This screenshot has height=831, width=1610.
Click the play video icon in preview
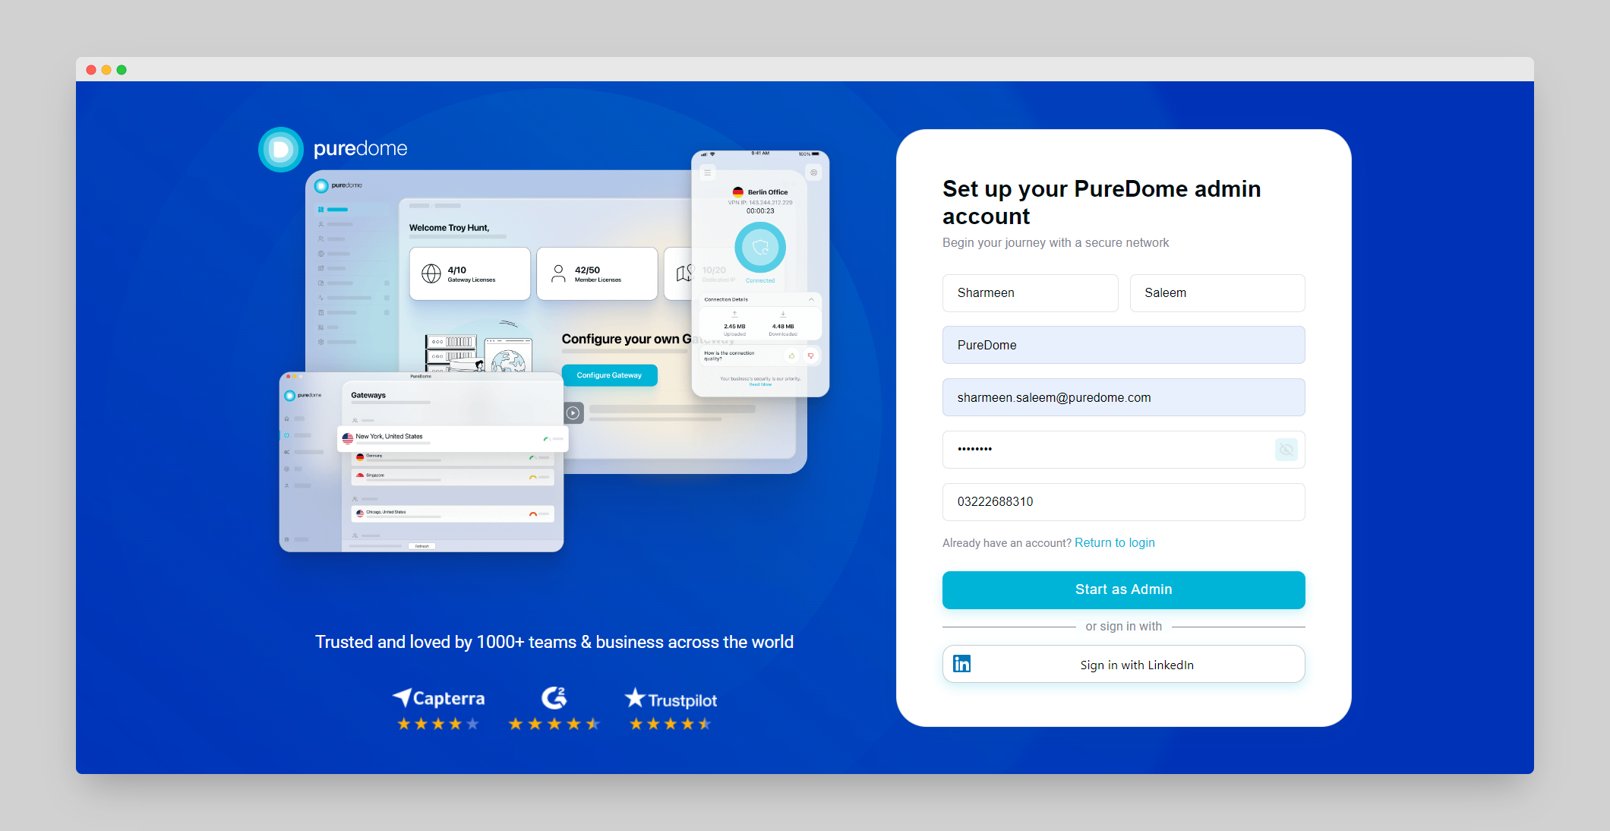(573, 412)
